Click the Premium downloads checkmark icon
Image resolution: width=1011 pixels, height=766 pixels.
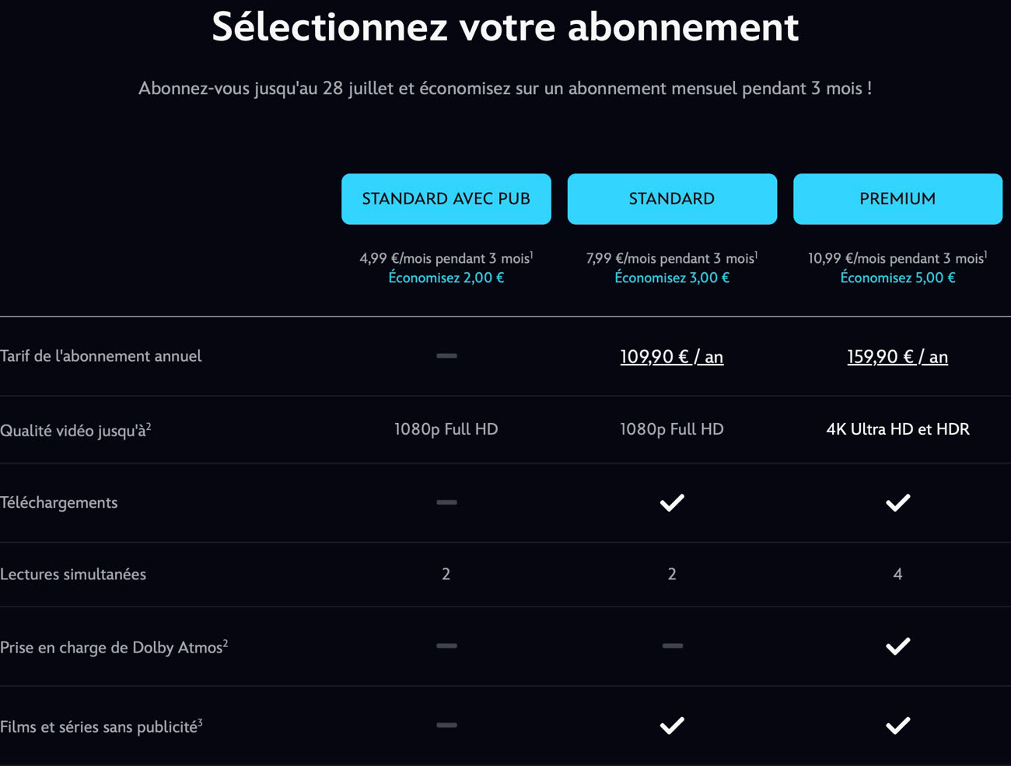coord(897,503)
